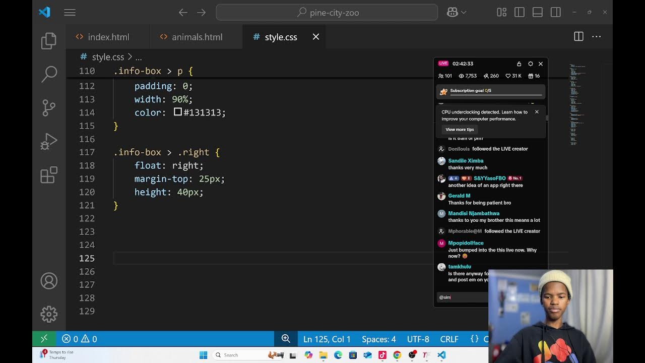Open the Explorer view in activity bar
This screenshot has height=363, width=645.
tap(49, 41)
